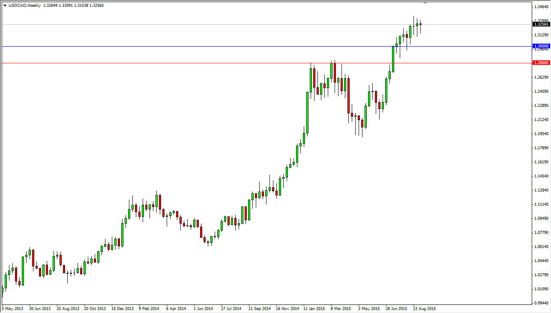551x313 pixels.
Task: Click the 1 Jun 2014 date label
Action: (204, 308)
